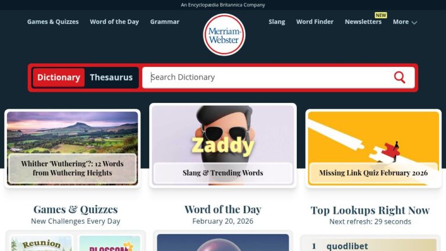
Task: Open the Reunion game thumbnail
Action: [42, 243]
